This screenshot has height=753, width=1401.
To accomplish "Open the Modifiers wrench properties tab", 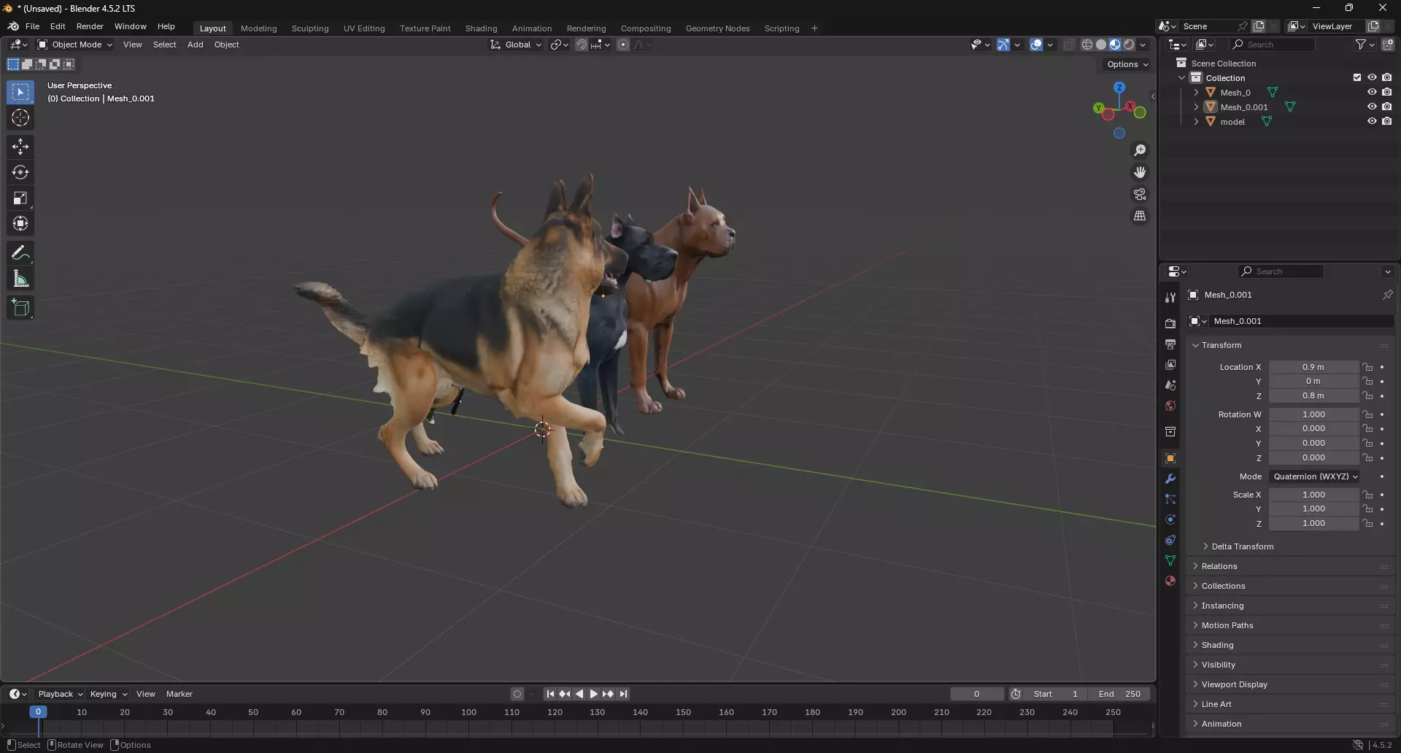I will (1170, 479).
